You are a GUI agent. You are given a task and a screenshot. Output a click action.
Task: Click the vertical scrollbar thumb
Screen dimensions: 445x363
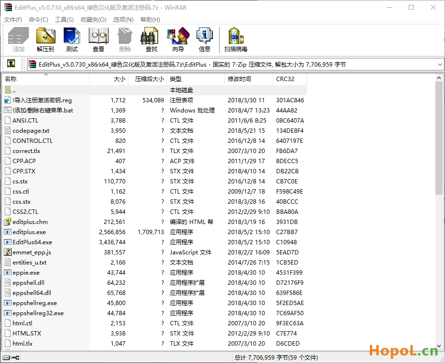tap(439, 138)
